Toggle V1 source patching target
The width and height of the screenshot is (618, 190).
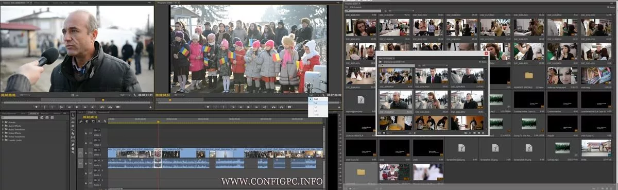pos(80,153)
